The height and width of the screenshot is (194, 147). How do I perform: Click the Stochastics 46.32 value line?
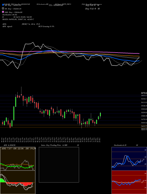[x=10, y=15]
